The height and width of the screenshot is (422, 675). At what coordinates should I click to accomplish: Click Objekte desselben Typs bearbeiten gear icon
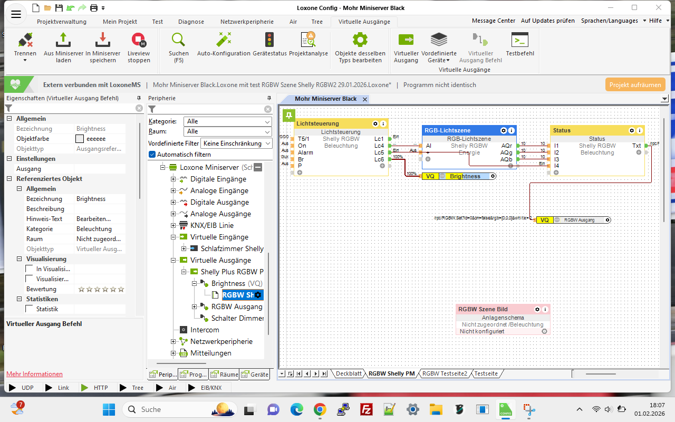(x=360, y=40)
